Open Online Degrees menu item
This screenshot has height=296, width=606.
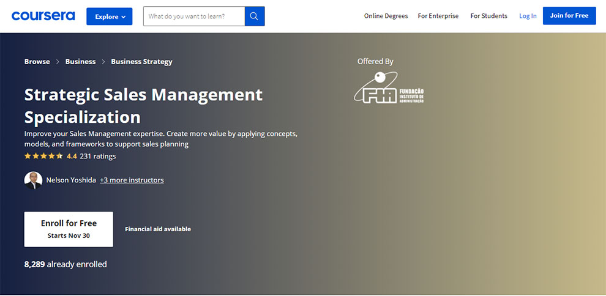coord(386,16)
